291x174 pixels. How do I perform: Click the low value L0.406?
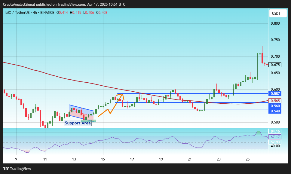88,13
